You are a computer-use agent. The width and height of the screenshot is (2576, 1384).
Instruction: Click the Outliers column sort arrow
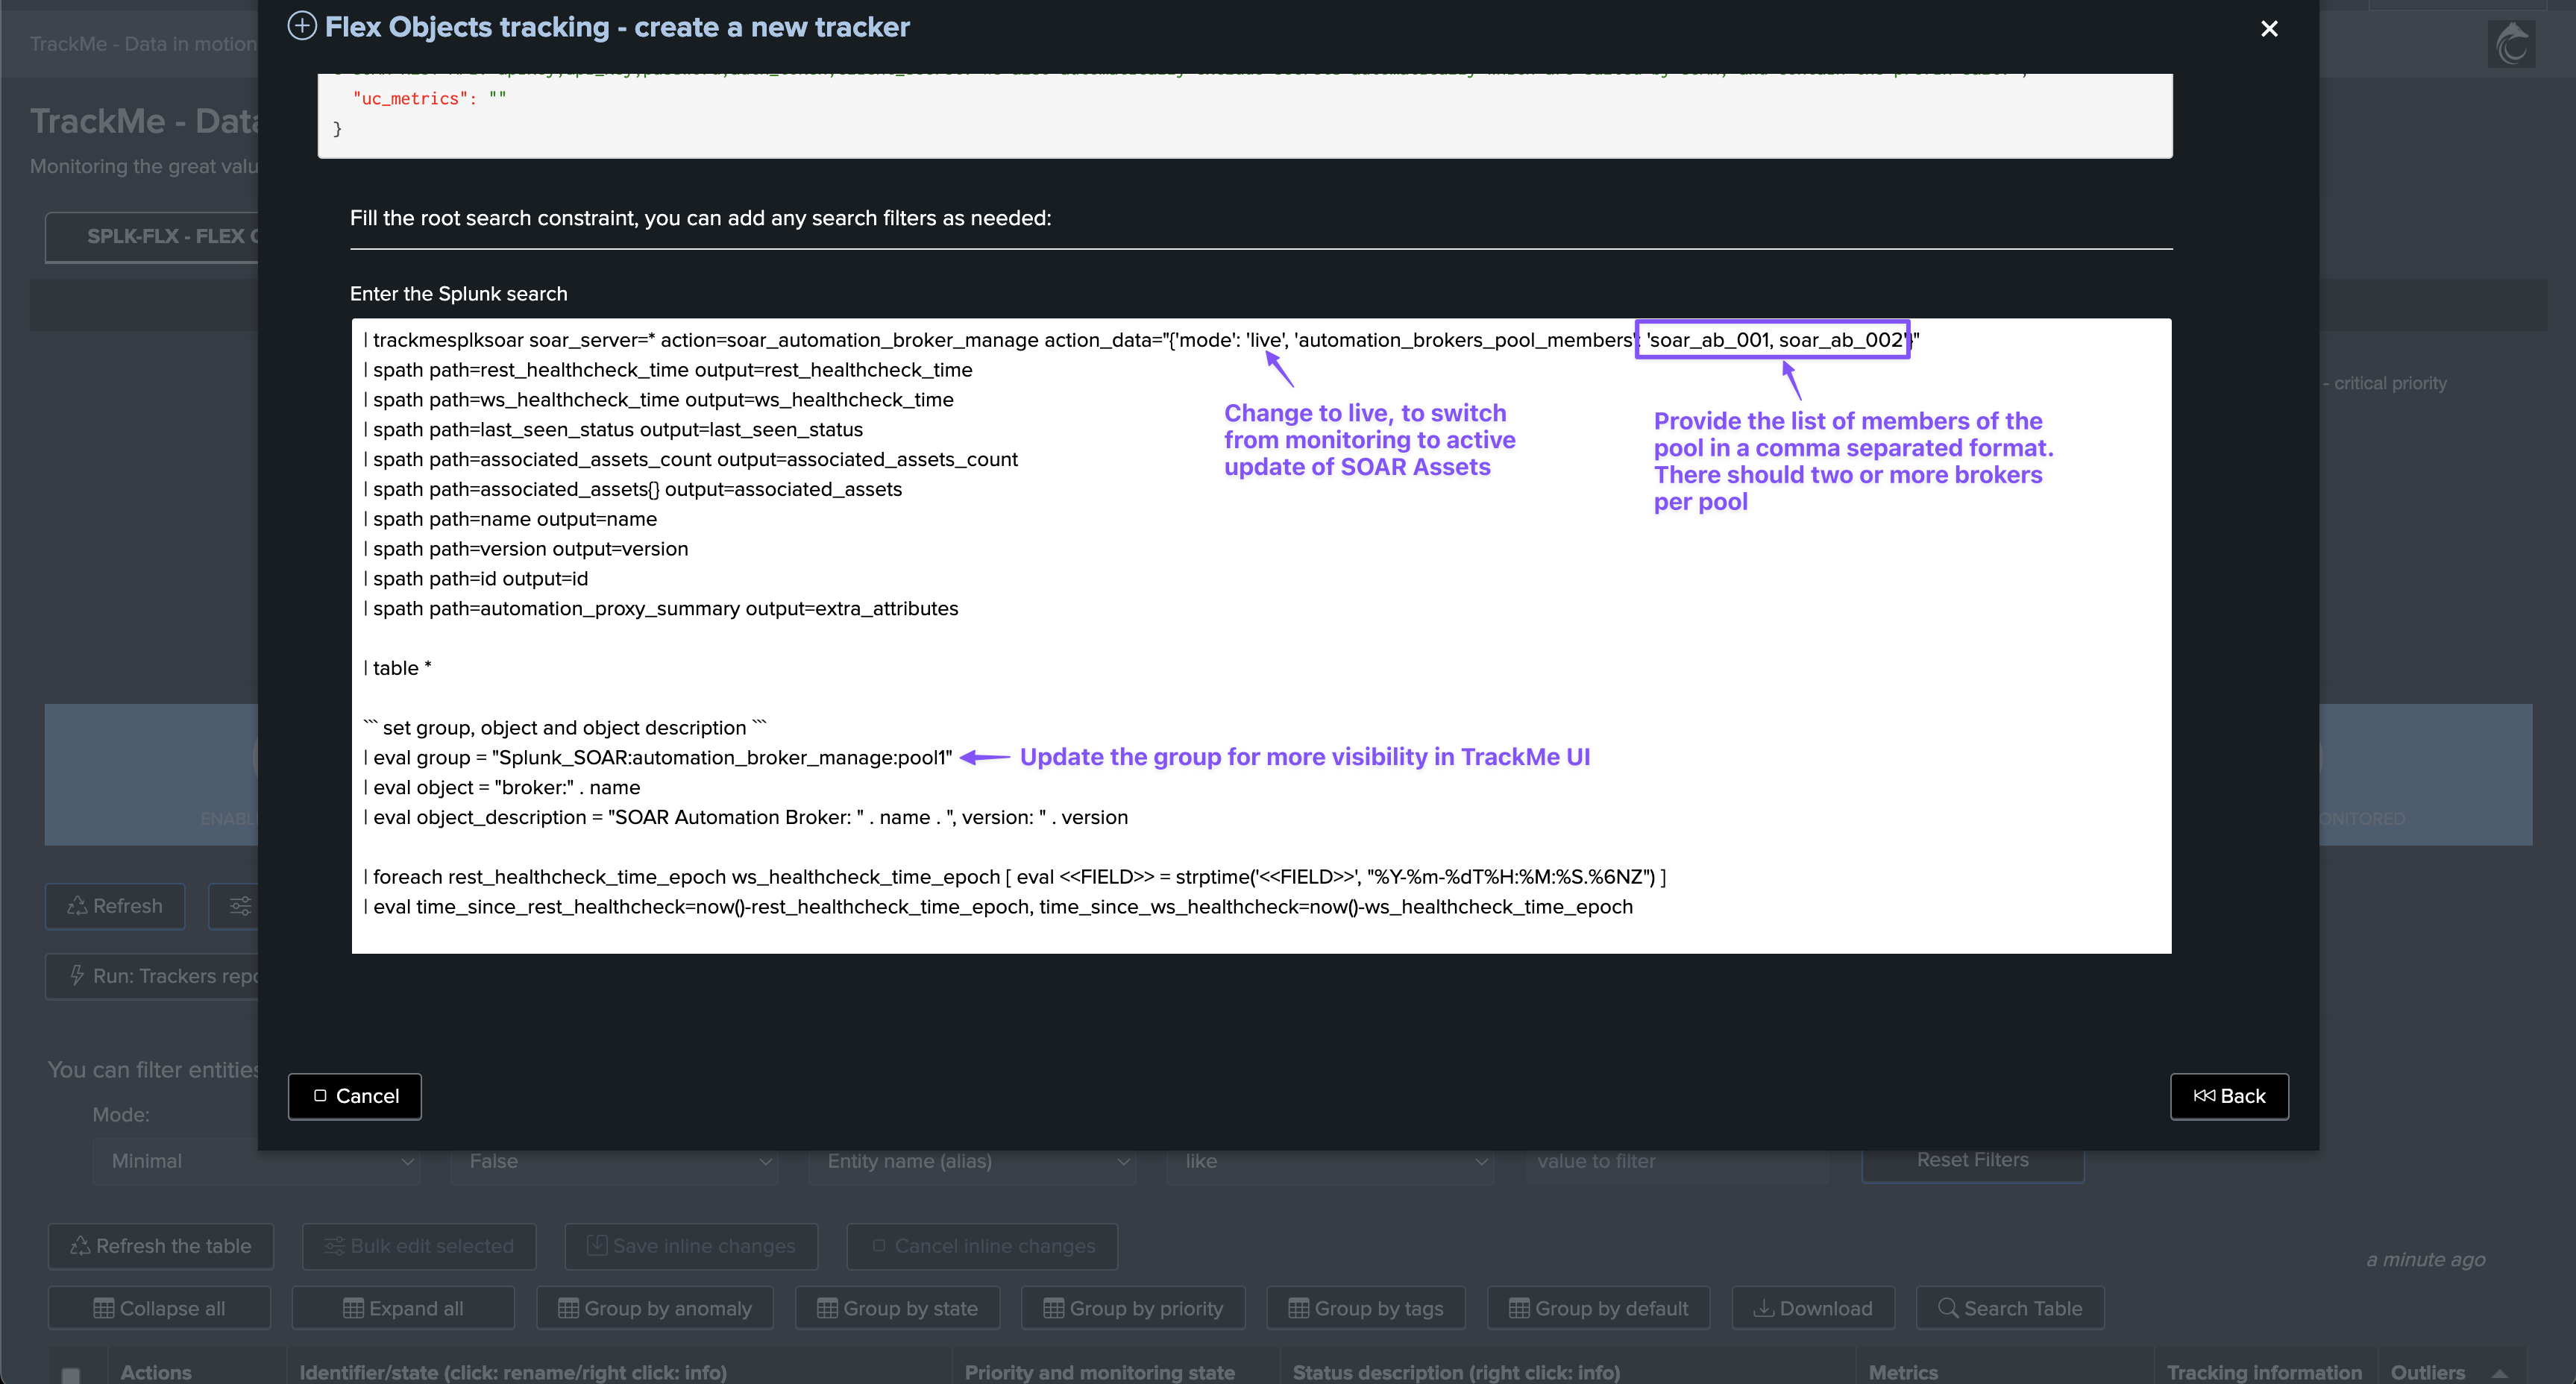click(x=2499, y=1373)
